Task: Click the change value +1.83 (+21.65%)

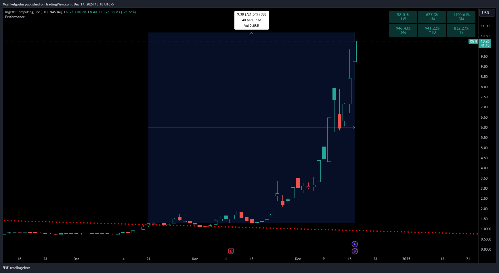Action: [123, 12]
